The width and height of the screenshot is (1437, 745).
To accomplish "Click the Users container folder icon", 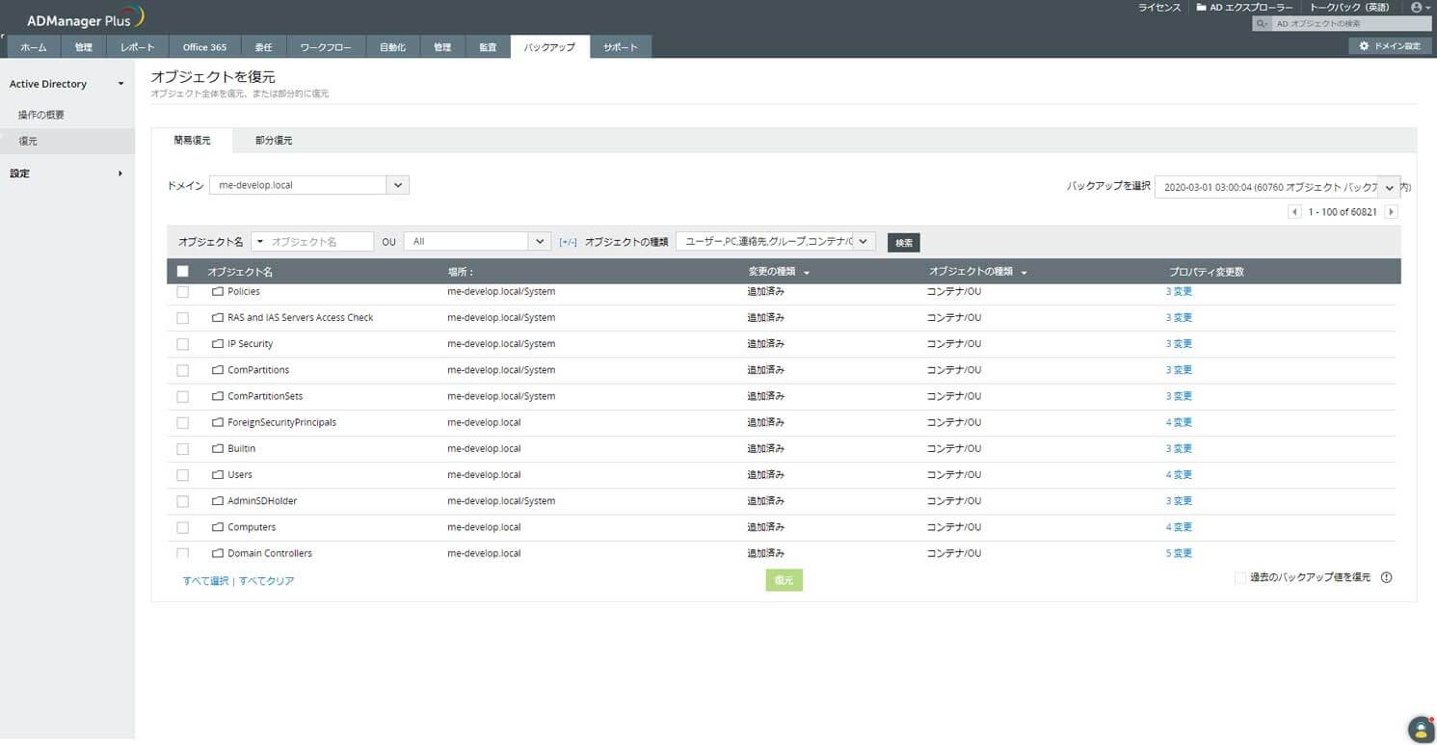I will pos(217,475).
